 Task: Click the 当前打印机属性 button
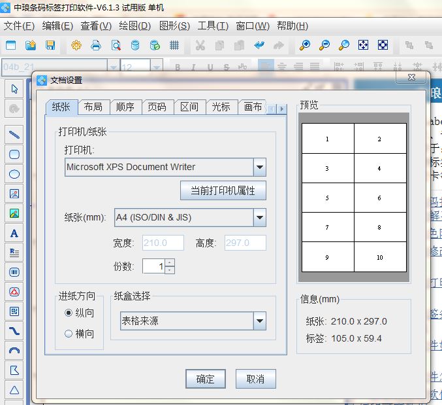click(x=223, y=190)
